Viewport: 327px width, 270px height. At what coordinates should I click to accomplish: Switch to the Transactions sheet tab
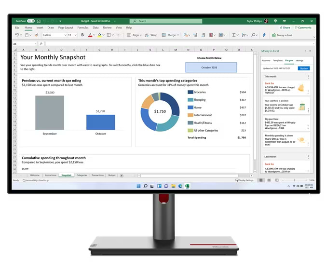(97, 175)
